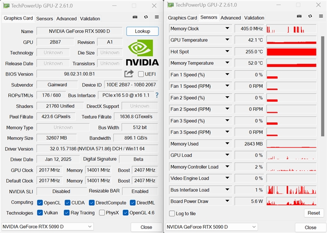Enable the Log to file checkbox
The width and height of the screenshot is (327, 233).
pos(173,213)
